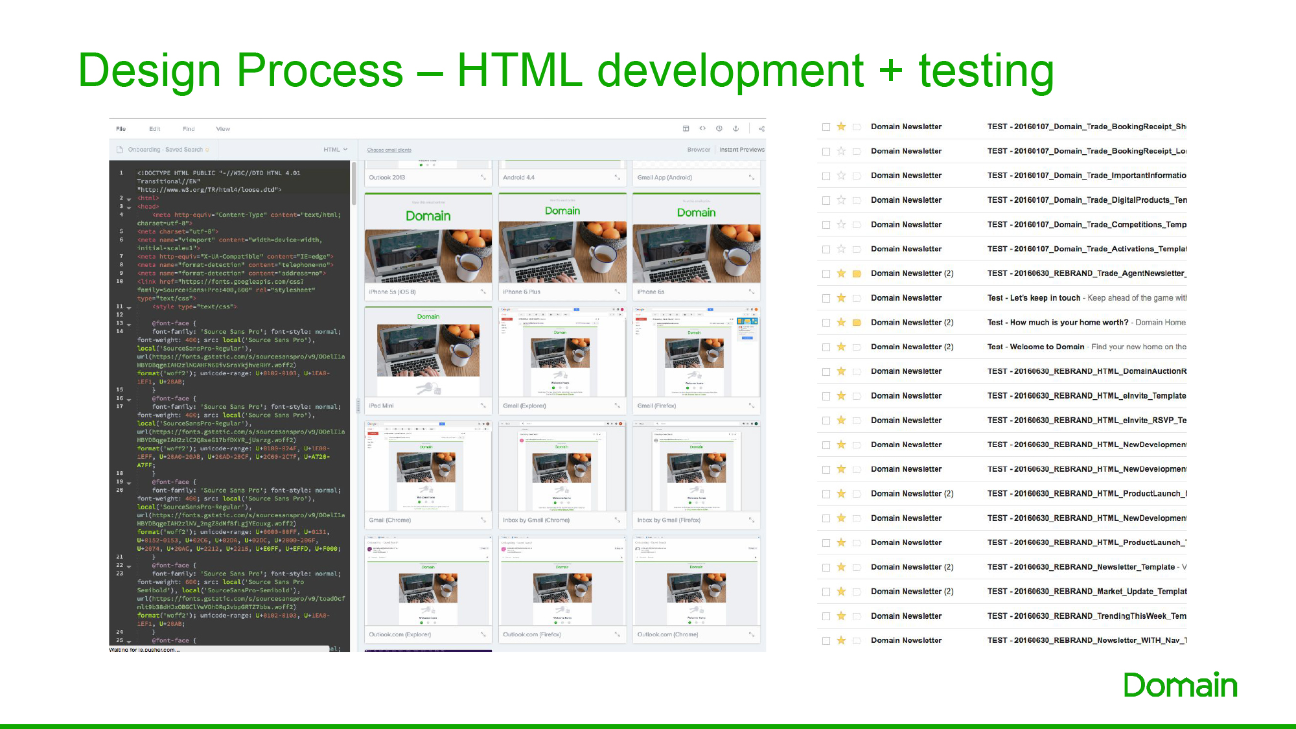Switch to the Browser tab
Viewport: 1296px width, 729px height.
tap(699, 150)
